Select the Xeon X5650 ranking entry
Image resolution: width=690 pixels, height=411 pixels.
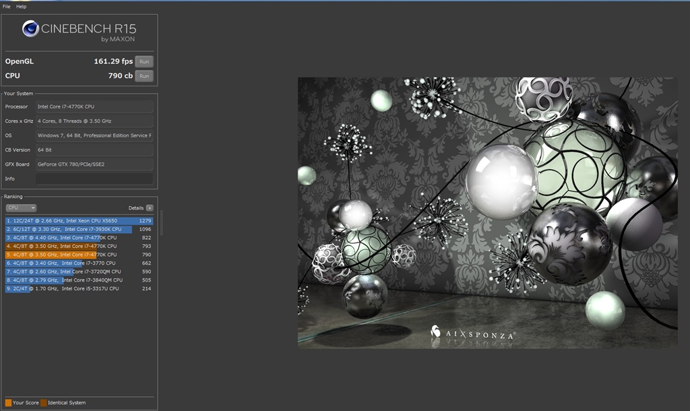[x=80, y=221]
